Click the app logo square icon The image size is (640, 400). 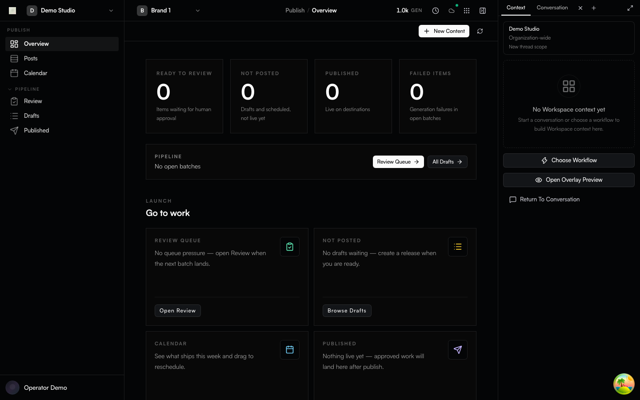click(x=12, y=10)
